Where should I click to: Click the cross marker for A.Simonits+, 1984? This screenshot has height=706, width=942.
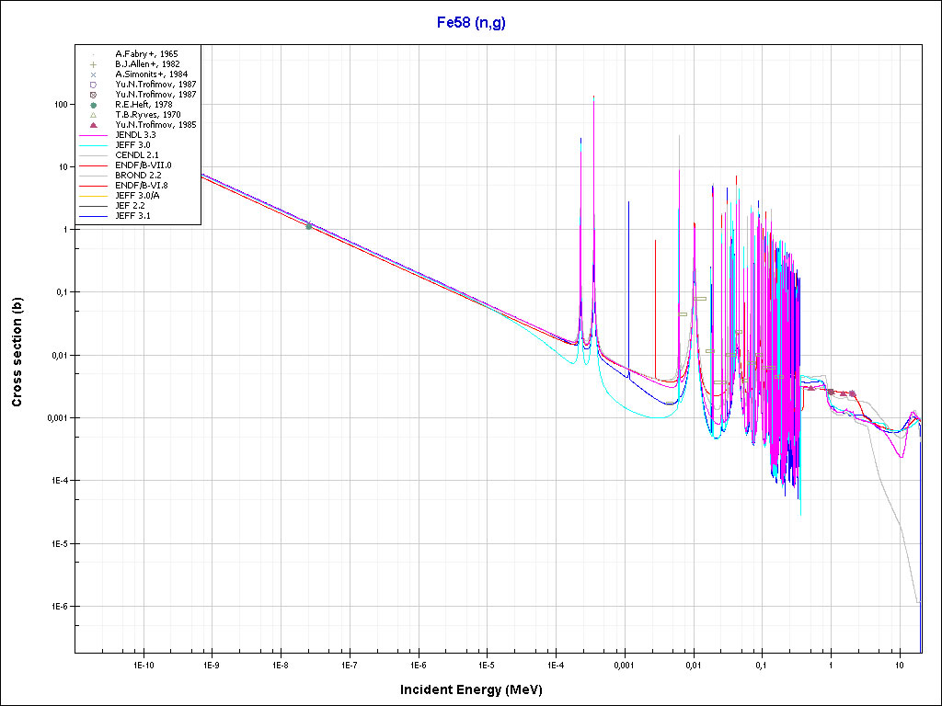tap(94, 74)
